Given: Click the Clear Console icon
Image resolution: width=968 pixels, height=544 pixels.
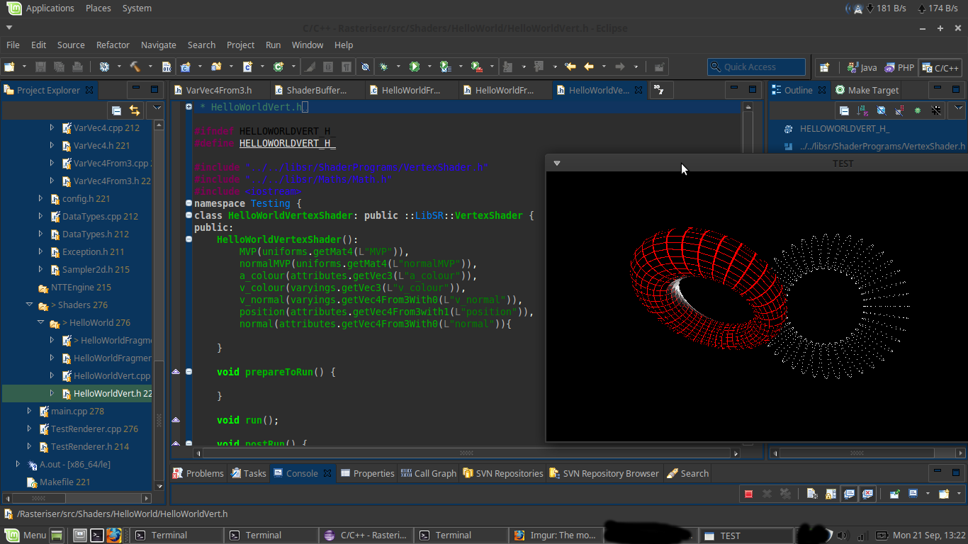Looking at the screenshot, I should click(812, 493).
